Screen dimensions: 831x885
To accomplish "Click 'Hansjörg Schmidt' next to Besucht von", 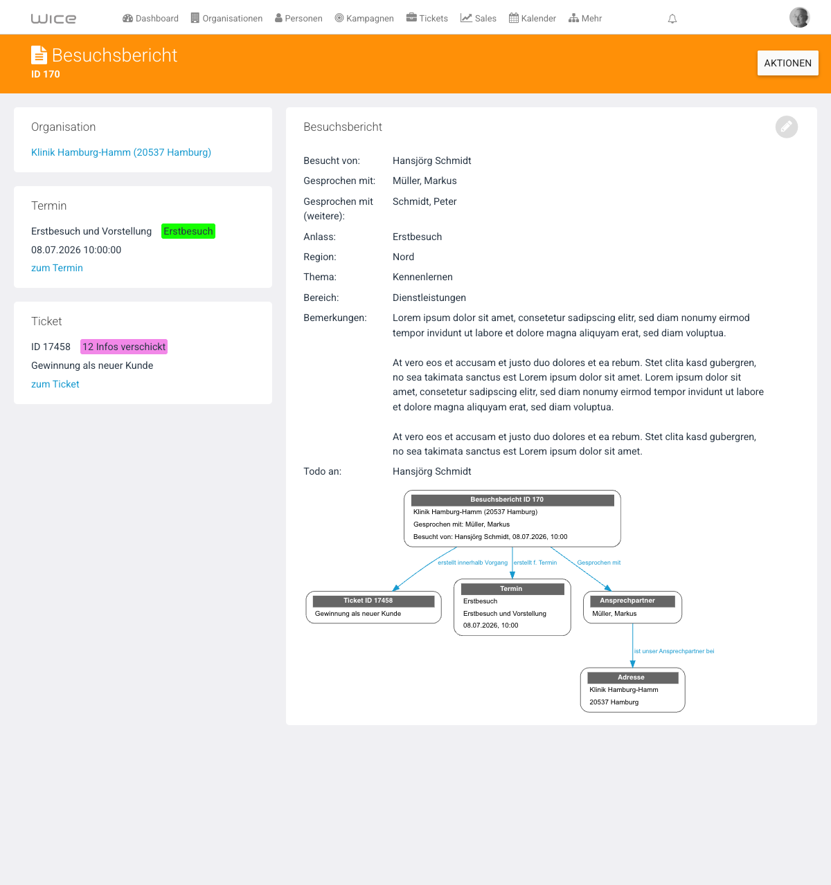I will coord(432,161).
